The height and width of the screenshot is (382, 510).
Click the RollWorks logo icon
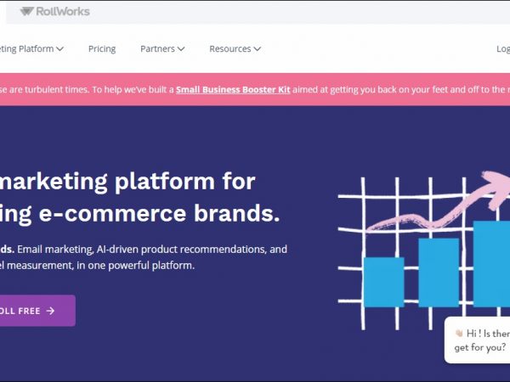coord(26,11)
